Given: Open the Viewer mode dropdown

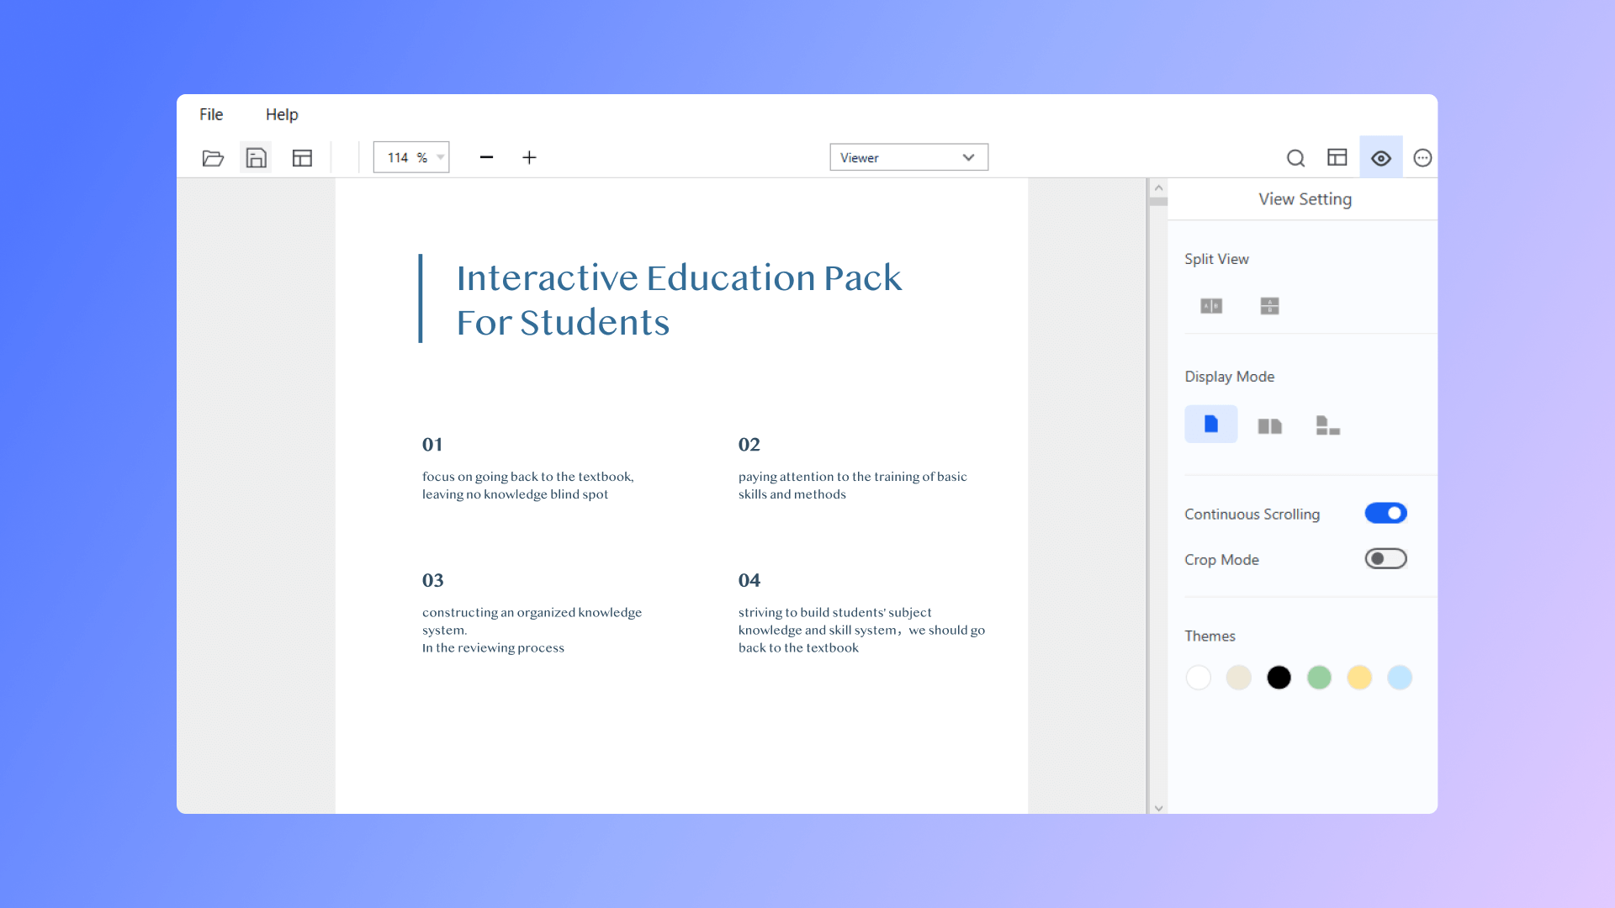Looking at the screenshot, I should pos(908,157).
